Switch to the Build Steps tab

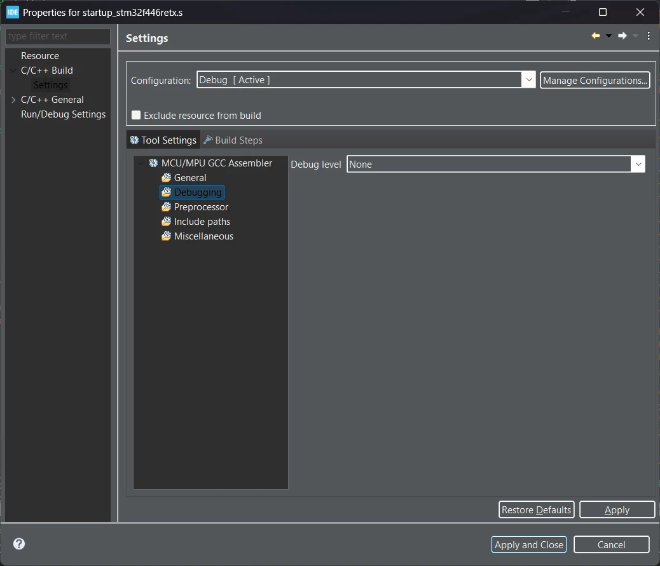tap(233, 140)
